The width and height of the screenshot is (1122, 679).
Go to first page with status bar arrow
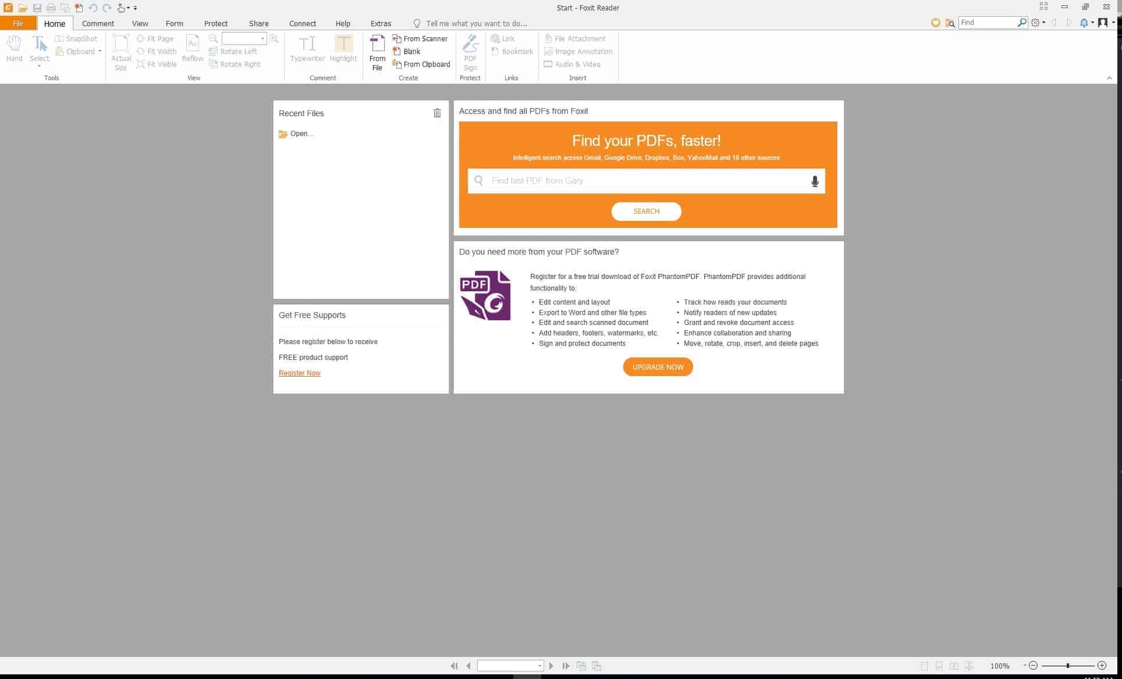(x=454, y=666)
